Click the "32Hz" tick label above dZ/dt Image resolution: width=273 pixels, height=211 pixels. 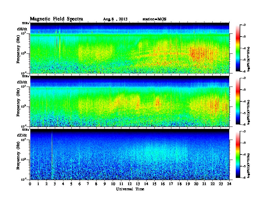tap(26, 130)
